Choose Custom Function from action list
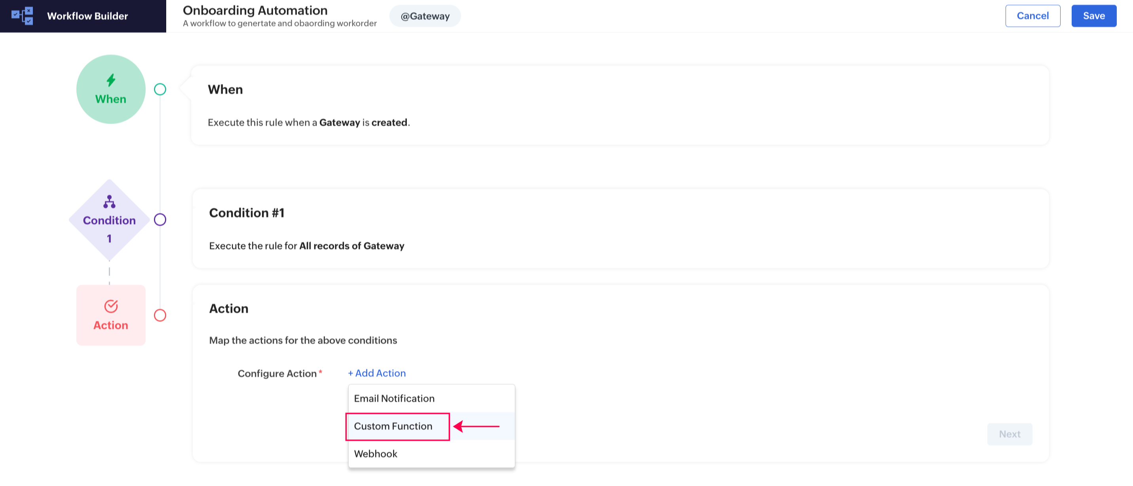 click(x=393, y=426)
